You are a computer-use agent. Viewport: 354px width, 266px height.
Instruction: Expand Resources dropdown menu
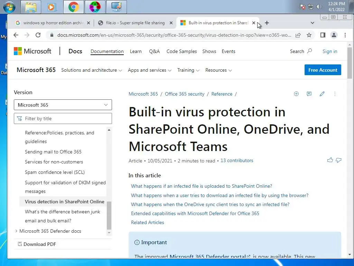(x=218, y=70)
